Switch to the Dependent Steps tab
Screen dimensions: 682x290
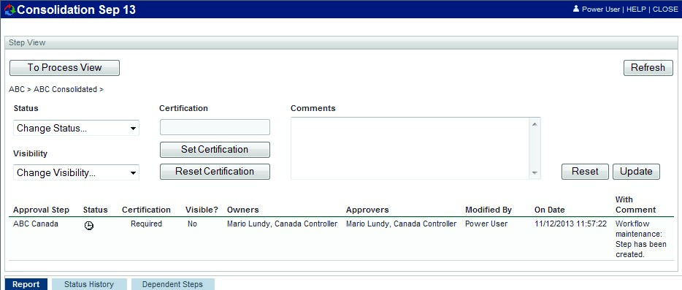172,284
